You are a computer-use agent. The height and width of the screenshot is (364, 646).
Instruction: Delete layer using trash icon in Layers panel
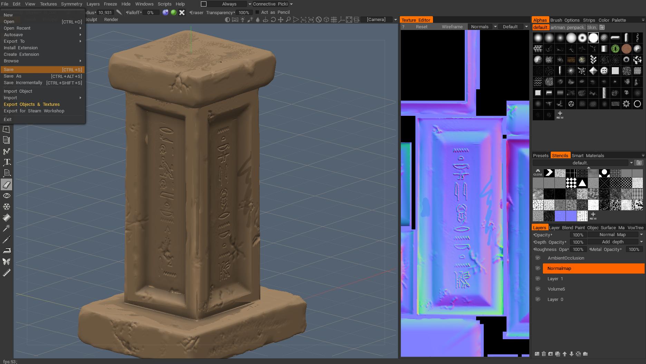tap(544, 354)
